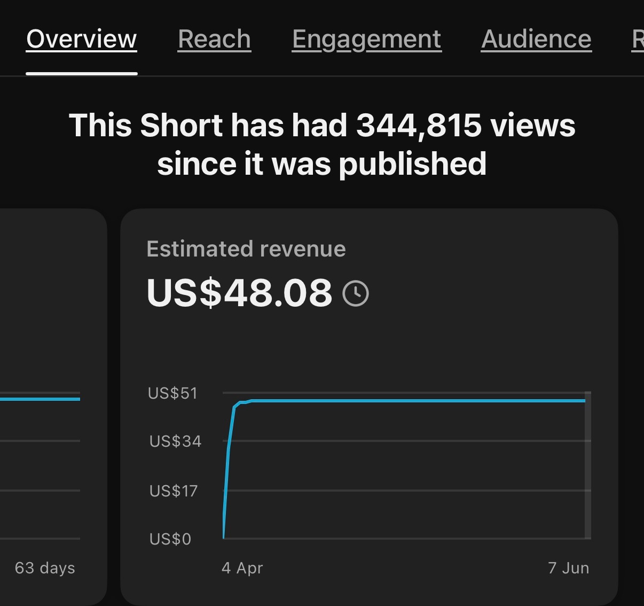Tap the US$0 axis label
Viewport: 644px width, 606px height.
click(x=170, y=539)
